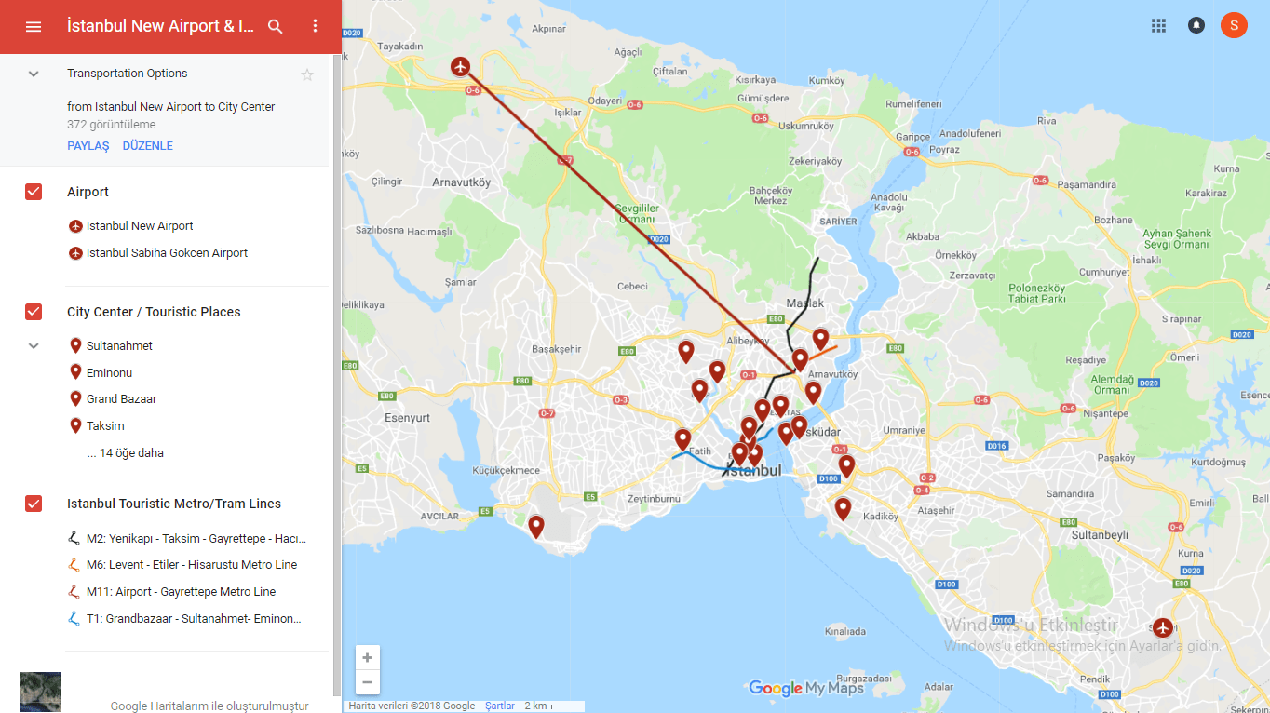Click the map pin near Alibeyköy
Image resolution: width=1270 pixels, height=713 pixels.
pyautogui.click(x=717, y=371)
